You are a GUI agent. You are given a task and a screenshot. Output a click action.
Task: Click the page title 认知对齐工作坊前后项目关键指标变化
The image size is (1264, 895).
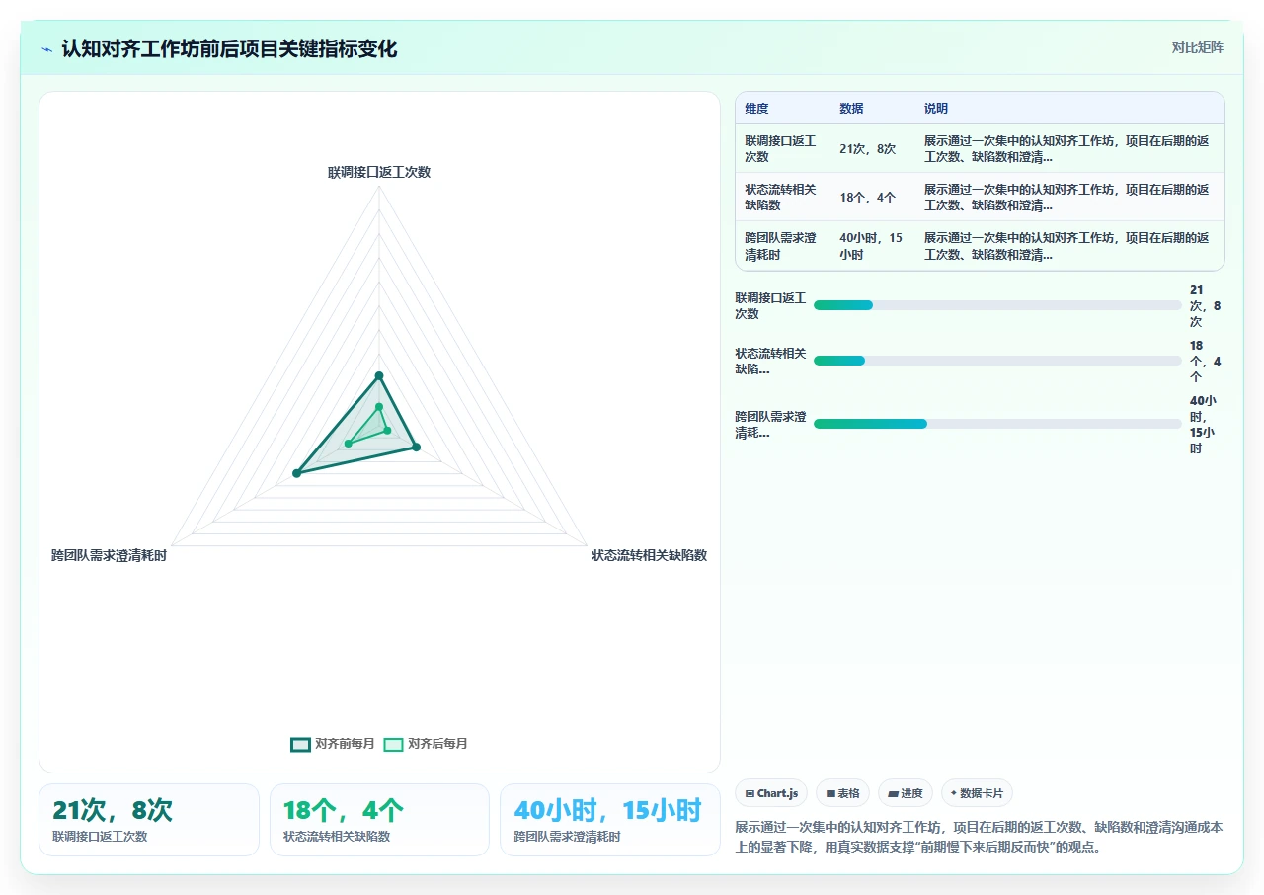click(229, 49)
